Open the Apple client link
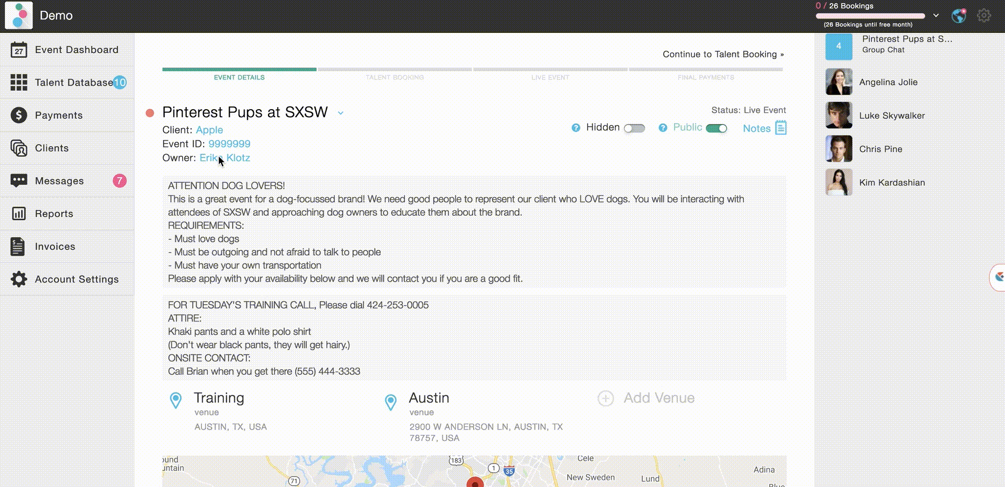 pyautogui.click(x=209, y=130)
